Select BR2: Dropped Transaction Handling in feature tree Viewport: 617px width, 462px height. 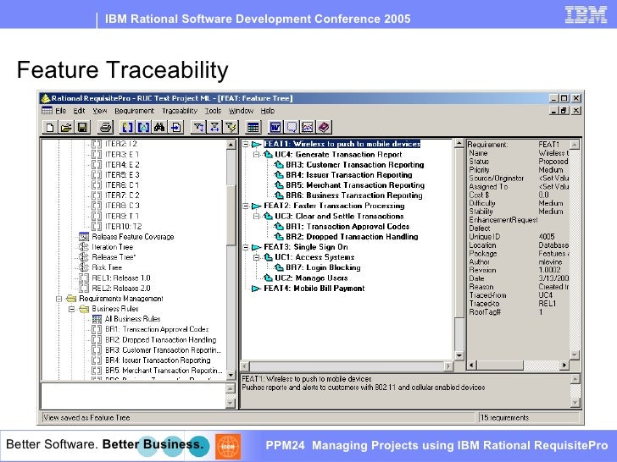pos(353,237)
